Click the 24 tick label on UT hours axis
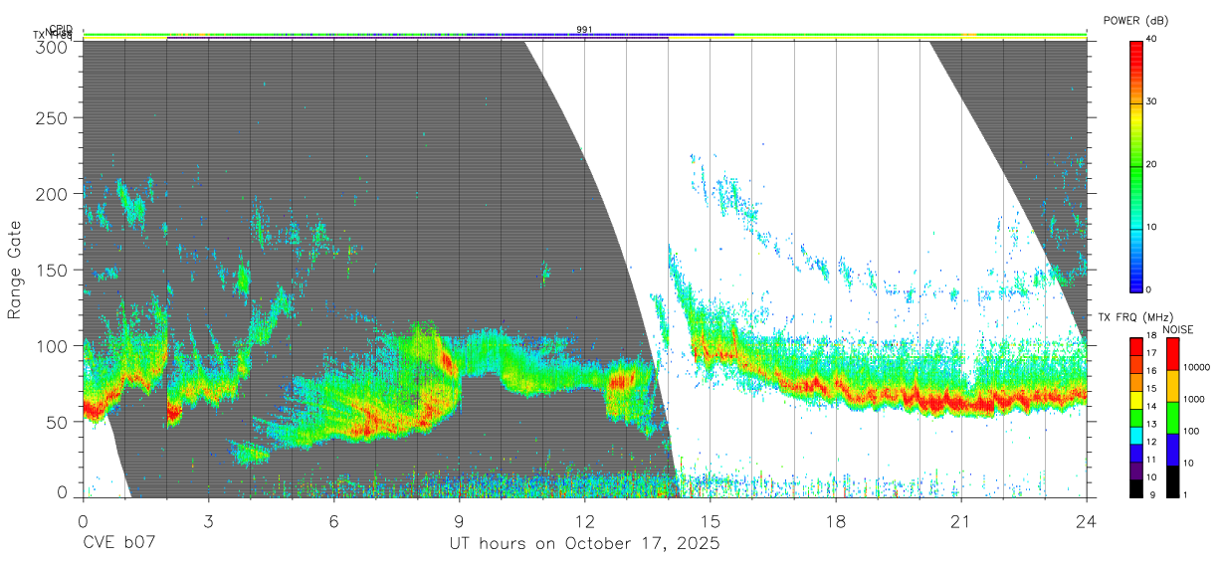This screenshot has height=564, width=1222. click(x=1087, y=520)
